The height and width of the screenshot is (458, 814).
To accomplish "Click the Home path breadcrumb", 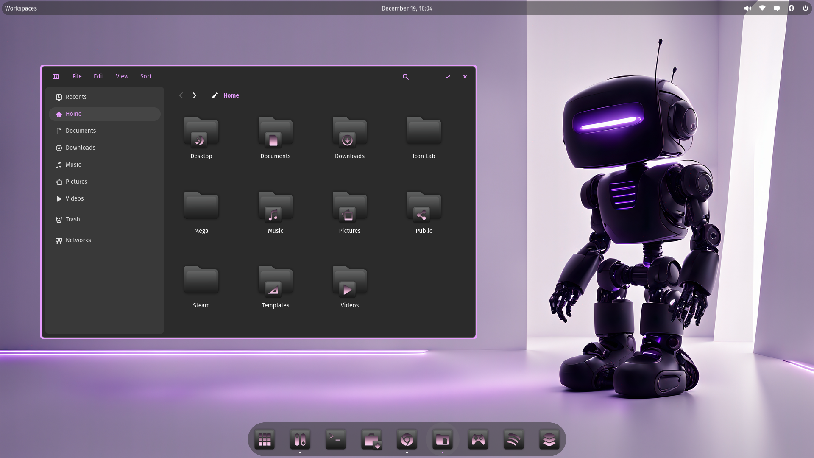I will point(231,95).
